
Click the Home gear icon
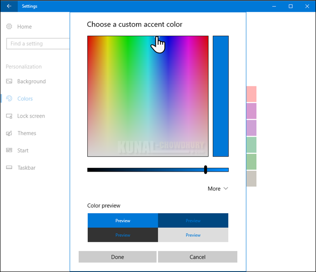tap(9, 26)
